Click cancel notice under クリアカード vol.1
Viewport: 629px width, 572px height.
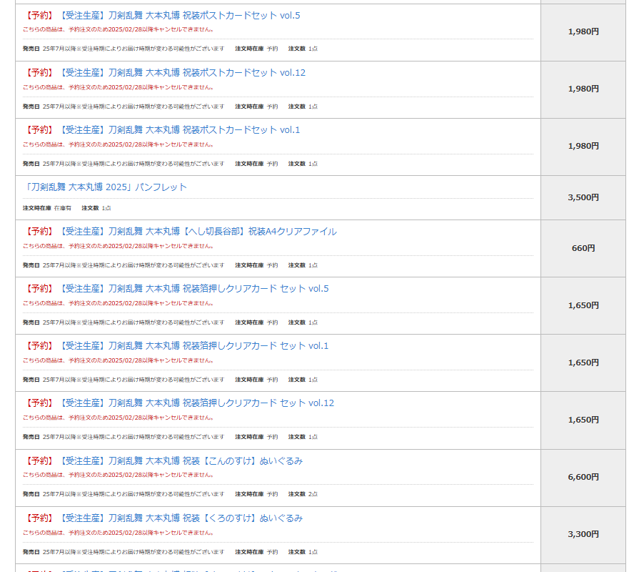pyautogui.click(x=119, y=360)
